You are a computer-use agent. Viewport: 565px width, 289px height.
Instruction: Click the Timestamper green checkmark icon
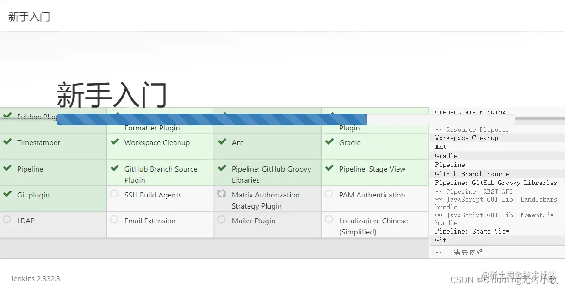pyautogui.click(x=7, y=141)
